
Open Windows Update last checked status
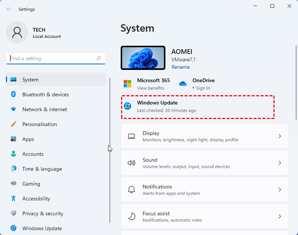coord(167,110)
